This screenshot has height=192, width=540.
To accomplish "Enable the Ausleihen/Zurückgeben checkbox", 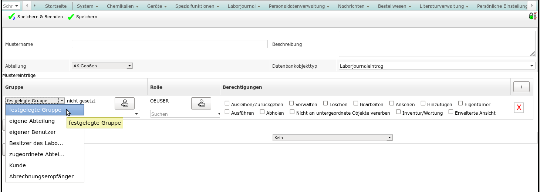I will tap(227, 104).
